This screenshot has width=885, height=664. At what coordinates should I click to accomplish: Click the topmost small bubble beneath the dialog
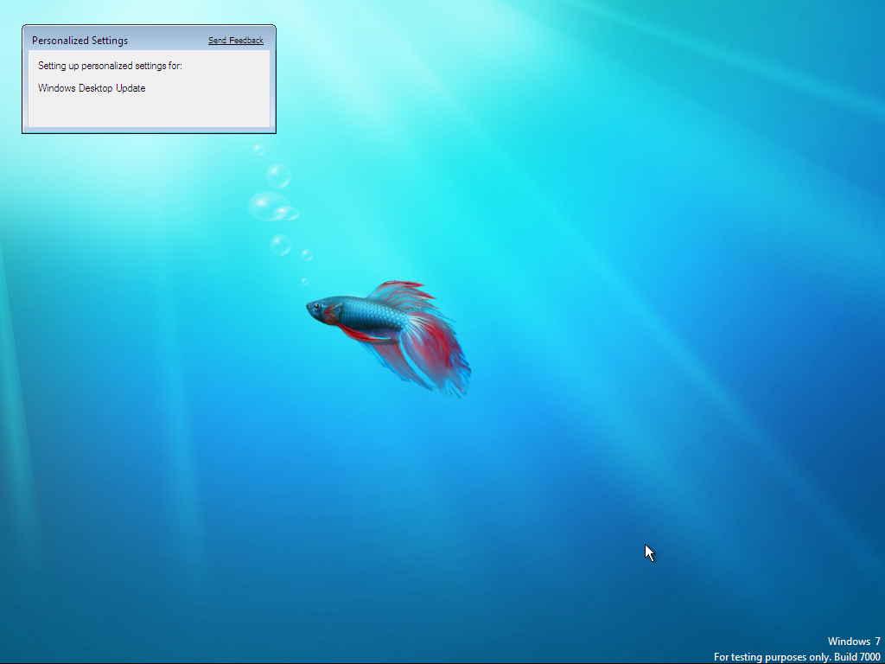pyautogui.click(x=258, y=150)
